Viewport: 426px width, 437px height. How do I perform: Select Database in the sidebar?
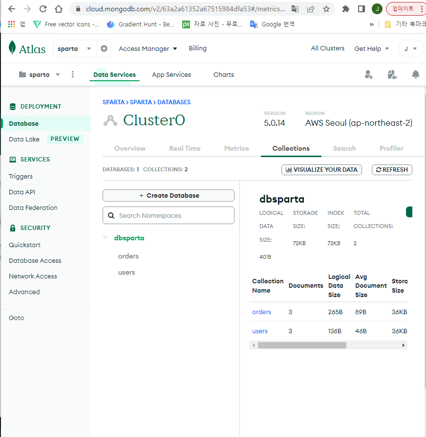click(x=46, y=123)
